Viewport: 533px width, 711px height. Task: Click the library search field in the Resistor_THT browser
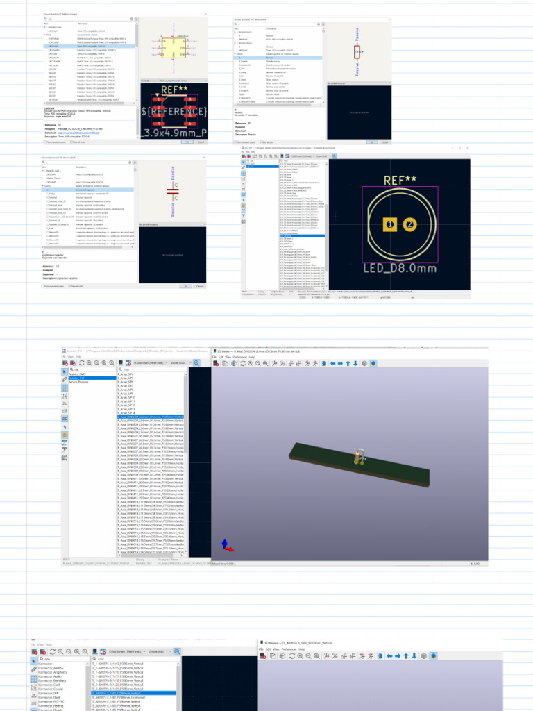pos(92,369)
